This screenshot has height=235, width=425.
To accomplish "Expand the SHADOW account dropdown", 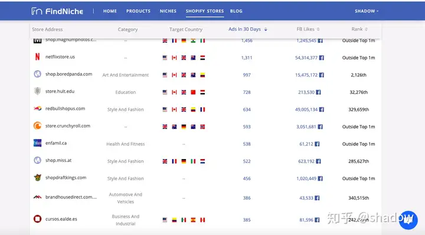I will (x=367, y=11).
